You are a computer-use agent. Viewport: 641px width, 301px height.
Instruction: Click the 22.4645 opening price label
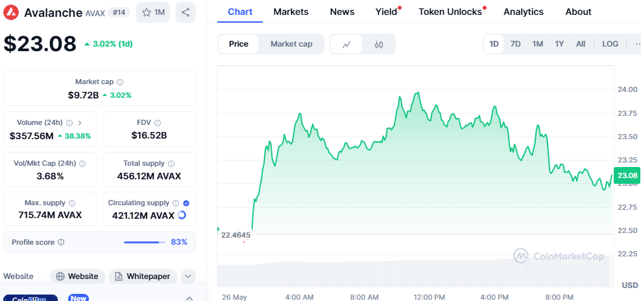pyautogui.click(x=236, y=235)
